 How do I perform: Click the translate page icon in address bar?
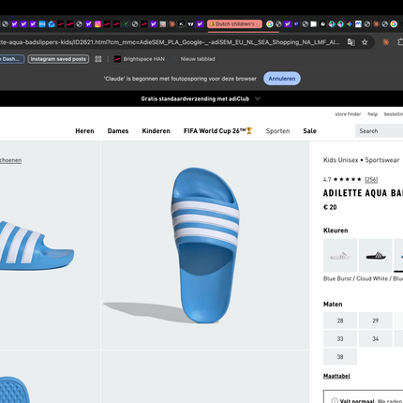pos(351,42)
